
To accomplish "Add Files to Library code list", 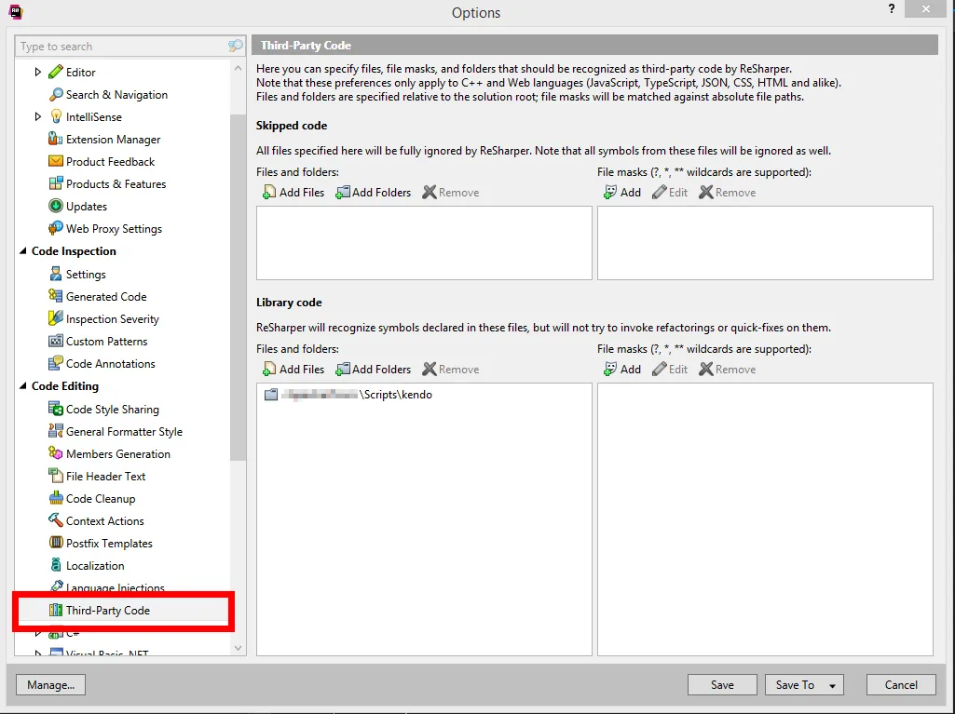I will coord(293,369).
